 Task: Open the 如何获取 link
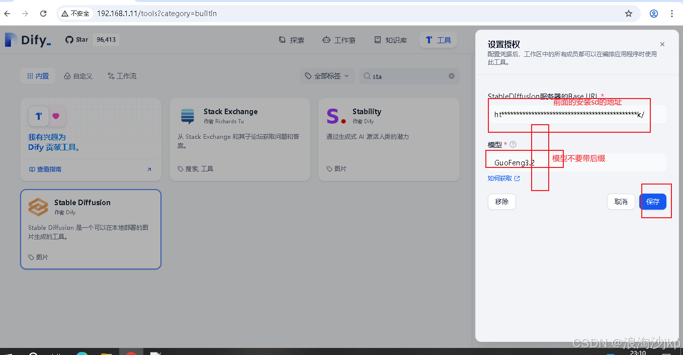click(x=503, y=178)
